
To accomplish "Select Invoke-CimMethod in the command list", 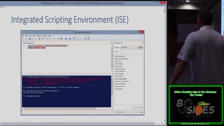I will (x=120, y=71).
